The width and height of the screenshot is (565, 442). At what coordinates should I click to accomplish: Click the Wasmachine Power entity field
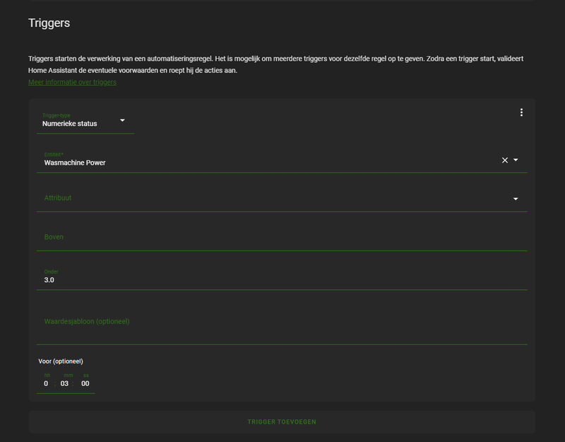[x=268, y=162]
